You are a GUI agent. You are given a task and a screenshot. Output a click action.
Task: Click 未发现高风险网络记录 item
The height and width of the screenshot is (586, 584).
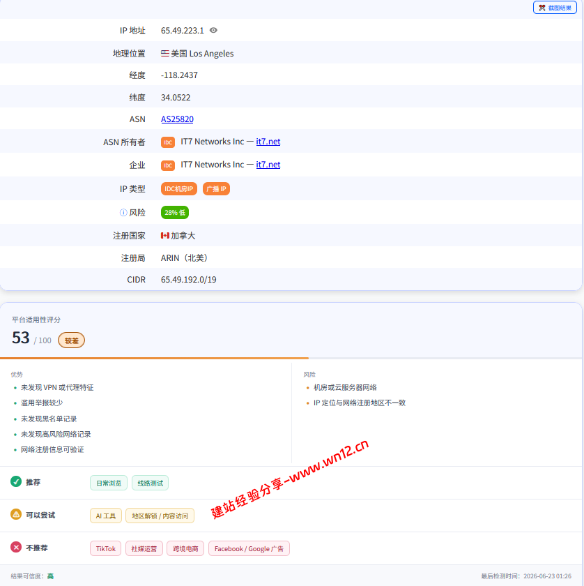[56, 434]
